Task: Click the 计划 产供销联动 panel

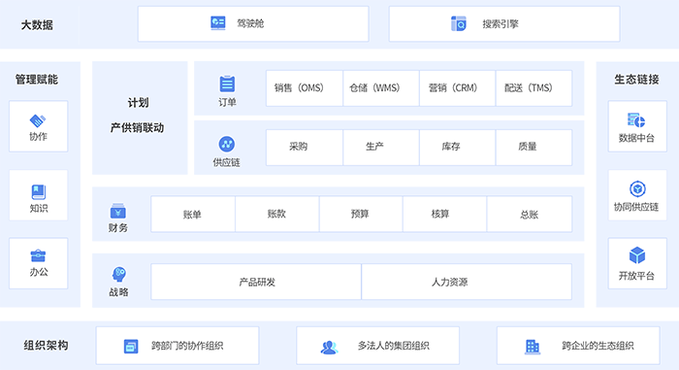Action: tap(140, 118)
